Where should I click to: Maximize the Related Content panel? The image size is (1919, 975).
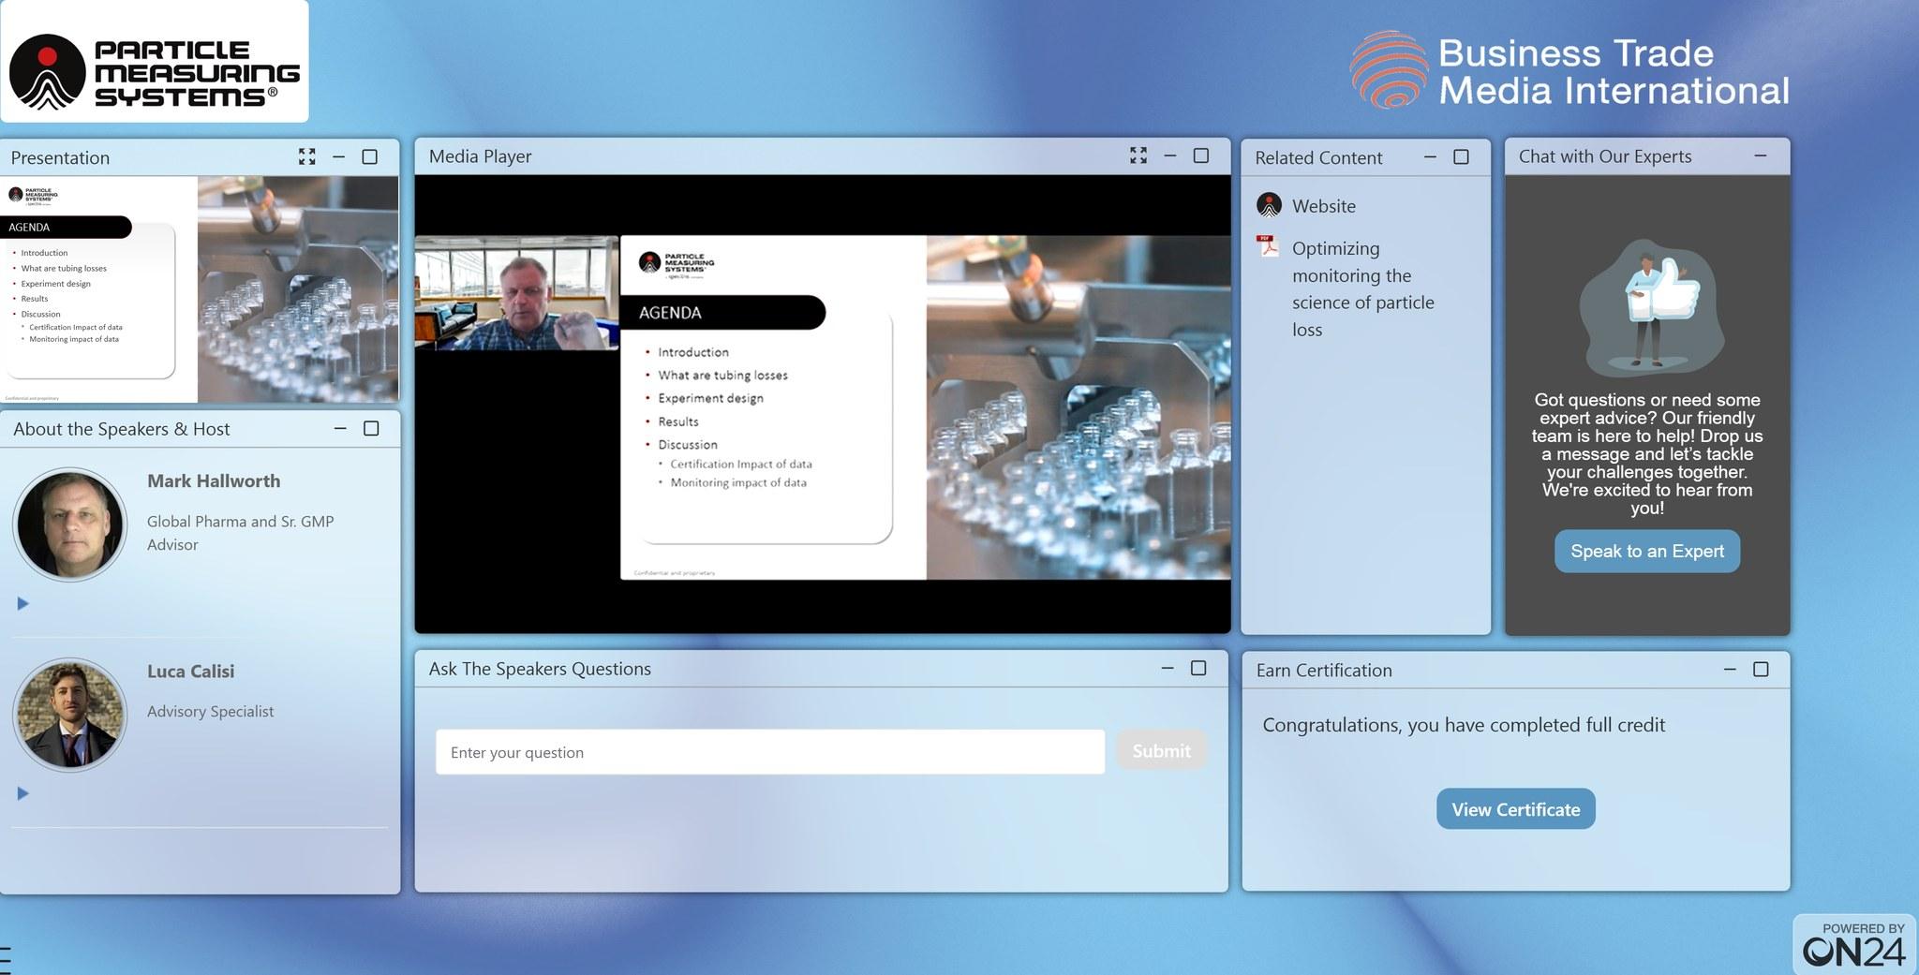(x=1460, y=156)
